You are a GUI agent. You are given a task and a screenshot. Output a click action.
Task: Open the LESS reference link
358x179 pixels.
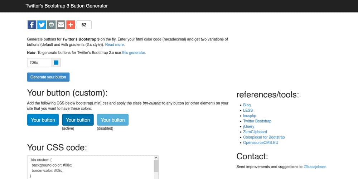[248, 110]
